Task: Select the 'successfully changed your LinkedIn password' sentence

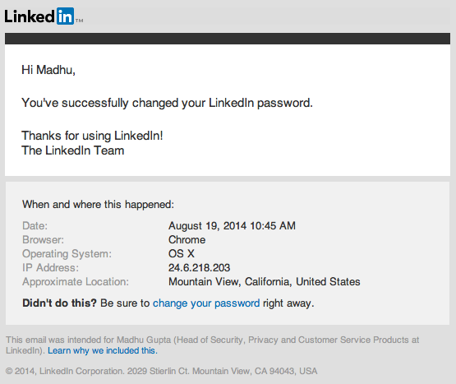Action: (168, 104)
